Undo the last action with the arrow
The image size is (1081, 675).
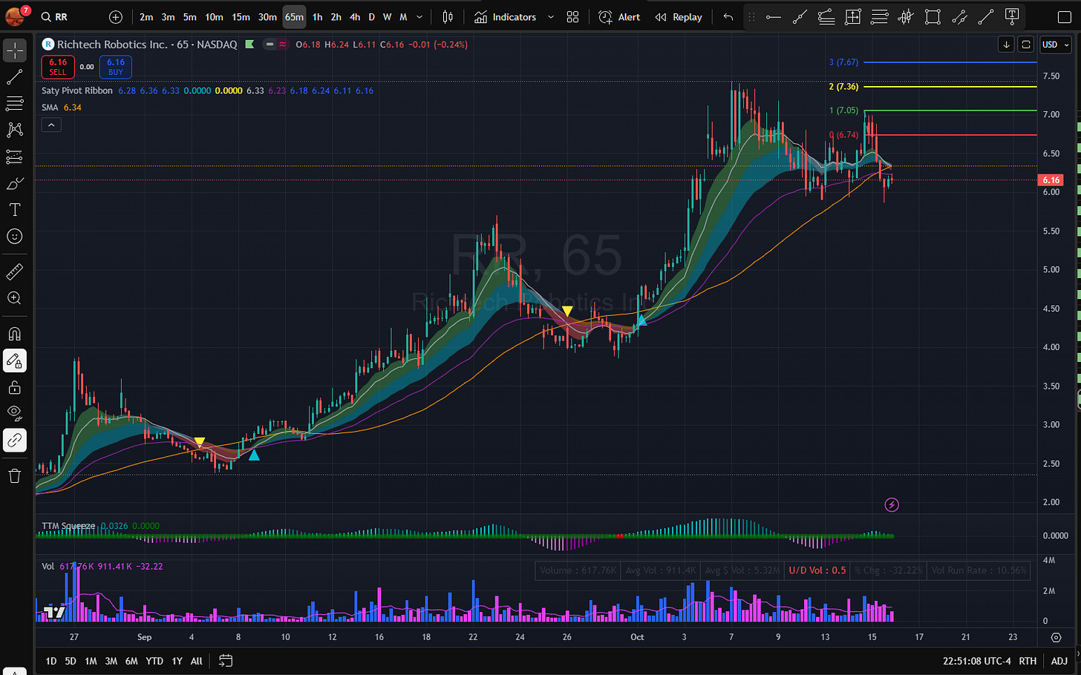coord(728,17)
